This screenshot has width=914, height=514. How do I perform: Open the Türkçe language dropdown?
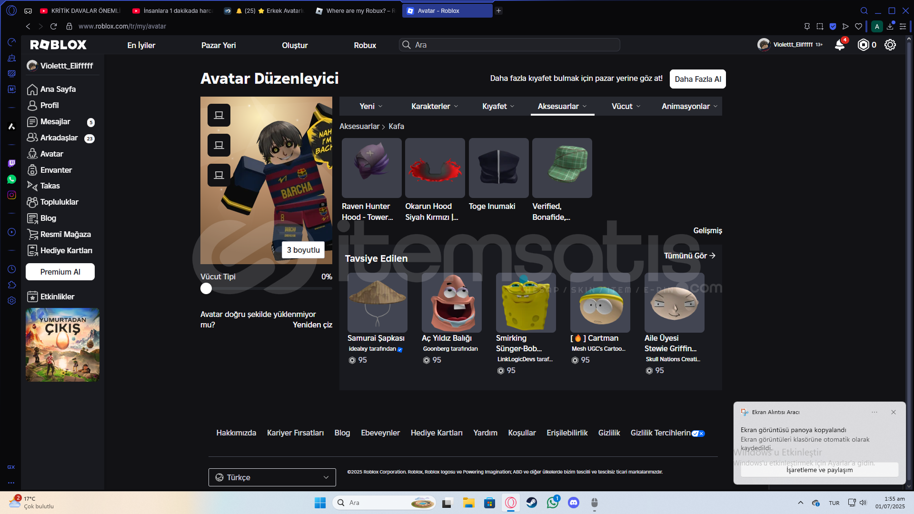pos(272,477)
